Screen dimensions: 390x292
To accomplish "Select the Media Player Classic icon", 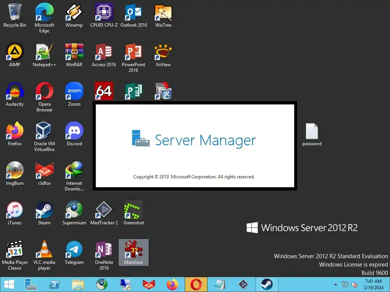I will [x=15, y=255].
